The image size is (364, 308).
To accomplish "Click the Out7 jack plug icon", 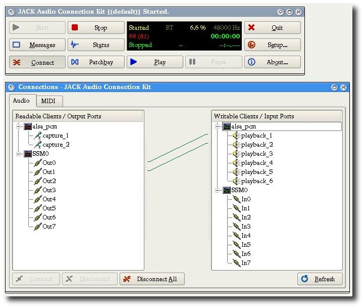I will pyautogui.click(x=37, y=227).
